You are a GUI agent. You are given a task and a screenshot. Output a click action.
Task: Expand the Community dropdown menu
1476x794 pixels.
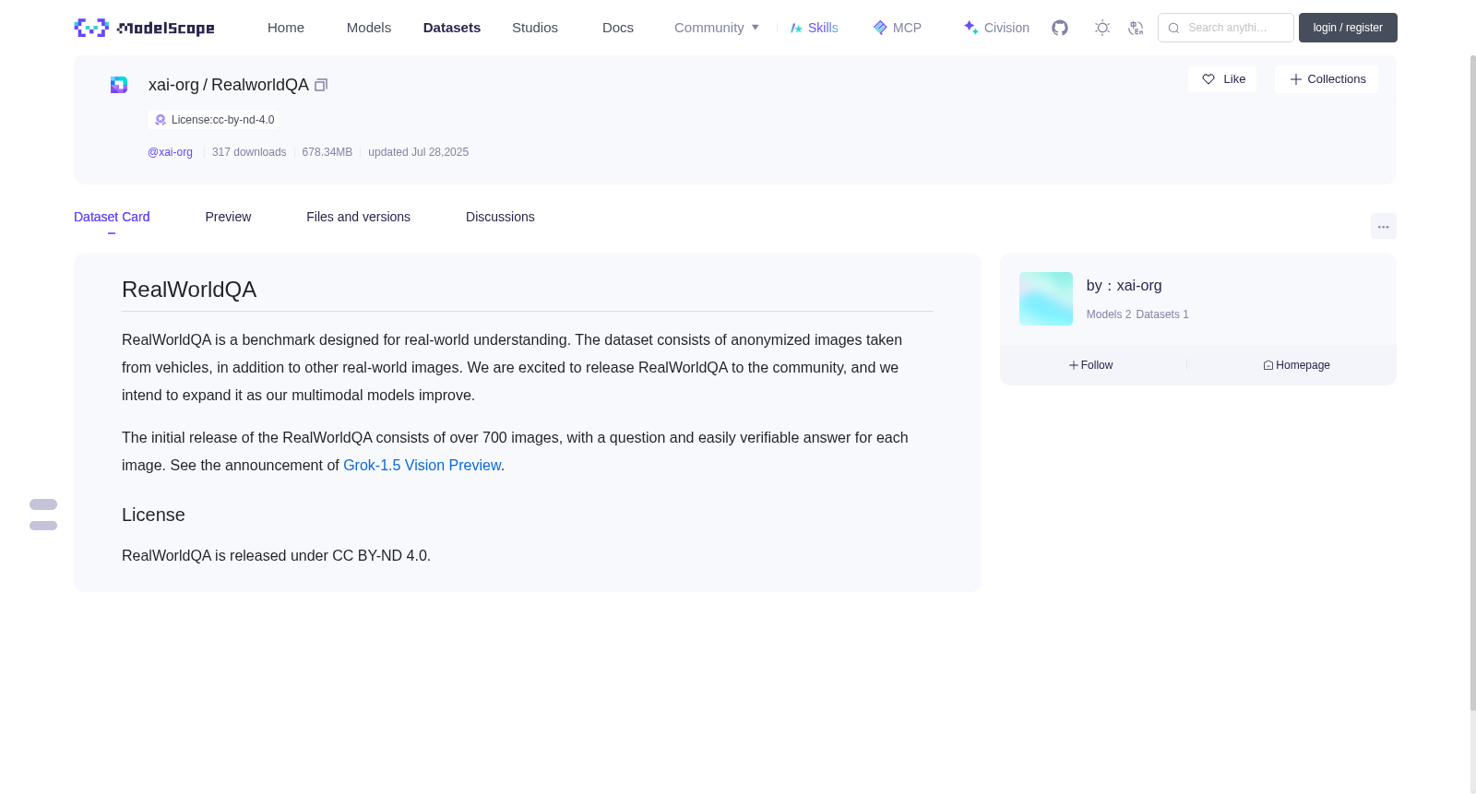[x=717, y=28]
